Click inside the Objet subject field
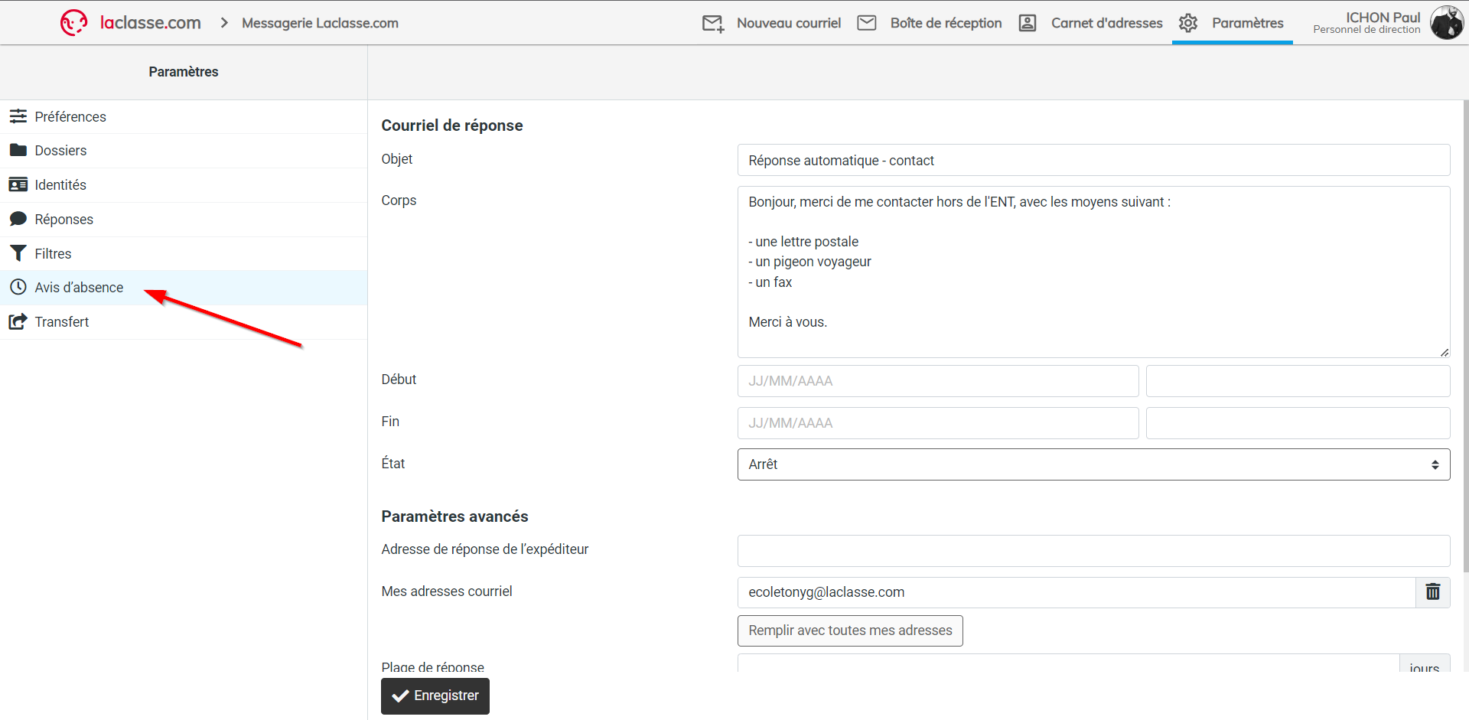The width and height of the screenshot is (1469, 720). click(x=1093, y=160)
